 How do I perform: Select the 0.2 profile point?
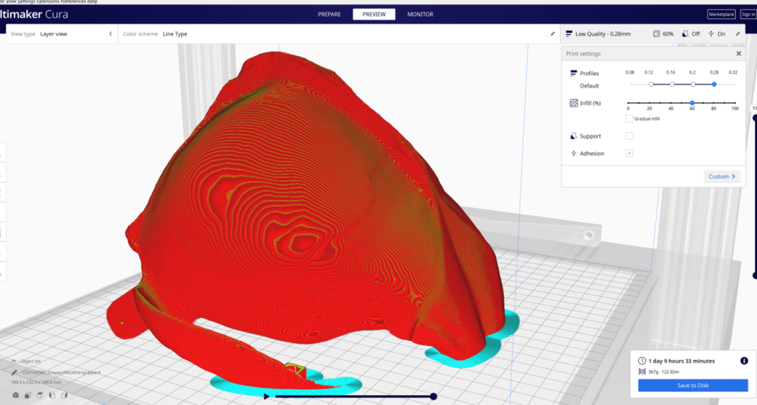(693, 84)
